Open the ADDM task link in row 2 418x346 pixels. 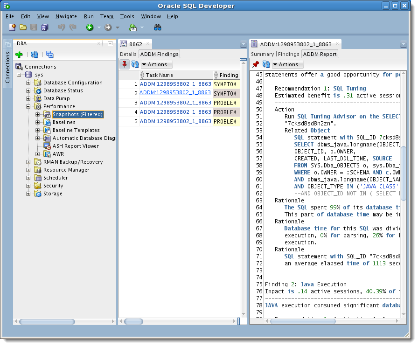coord(175,93)
